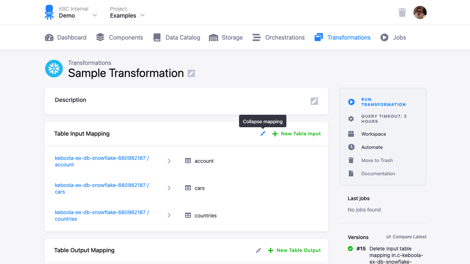Collapse the Table Input Mapping
Image resolution: width=470 pixels, height=264 pixels.
(263, 134)
